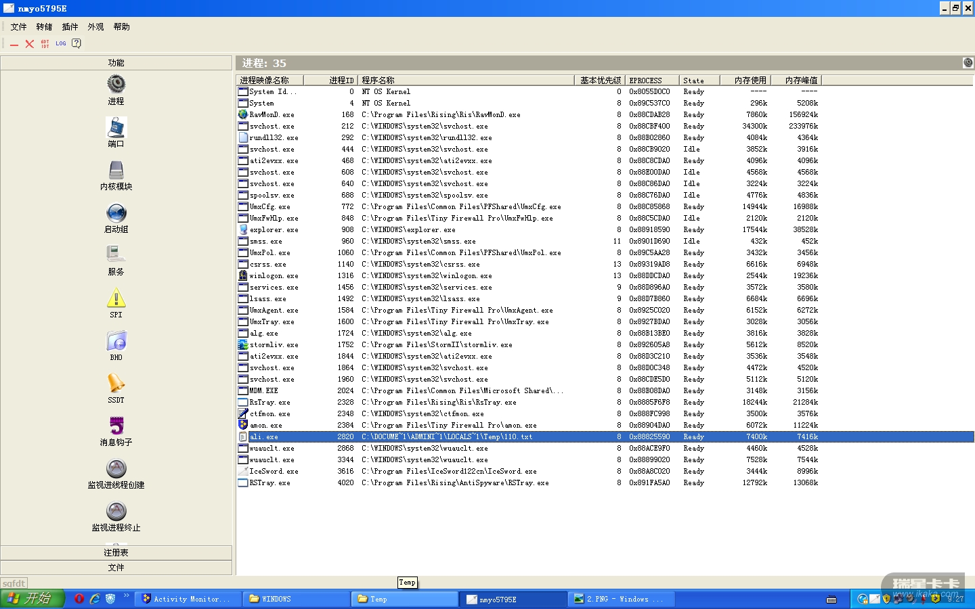Click the keyboard language bar icon
This screenshot has width=975, height=609.
click(831, 600)
